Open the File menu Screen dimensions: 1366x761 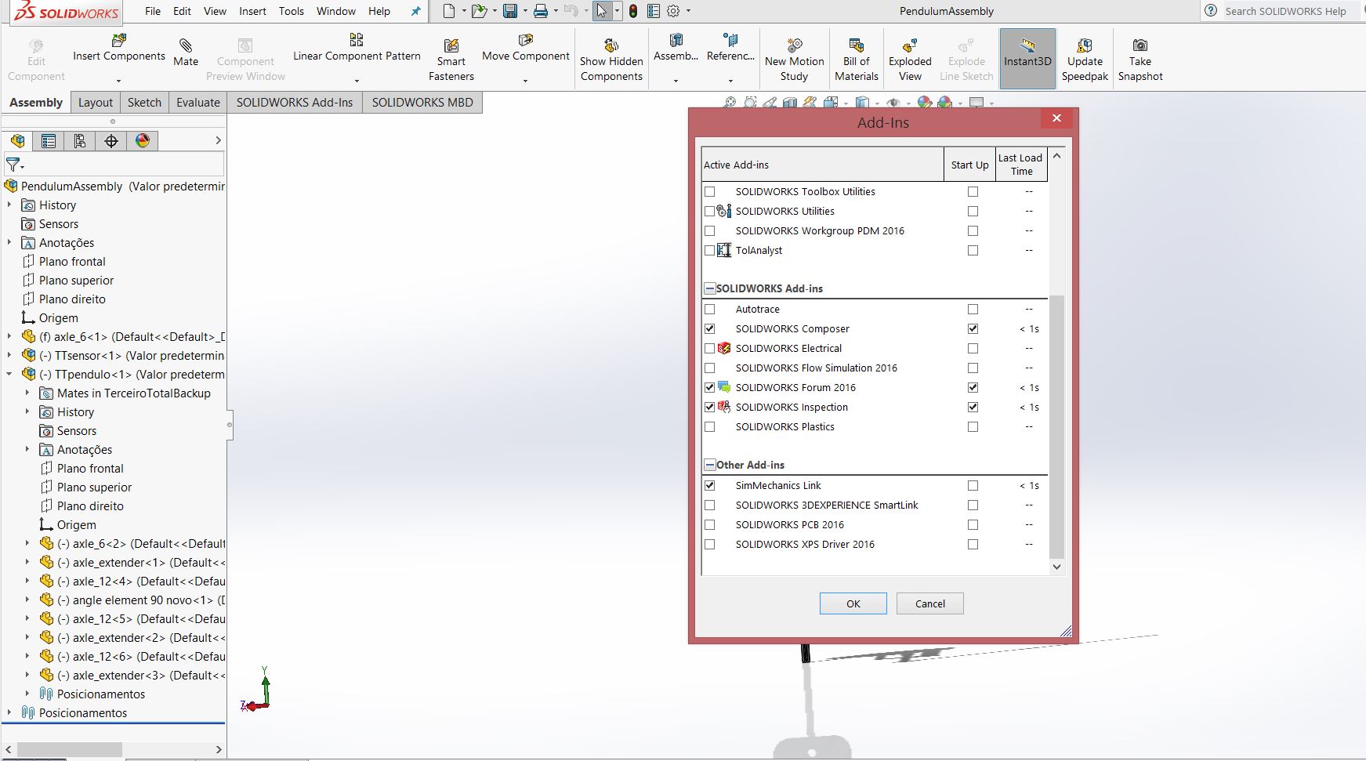coord(153,11)
